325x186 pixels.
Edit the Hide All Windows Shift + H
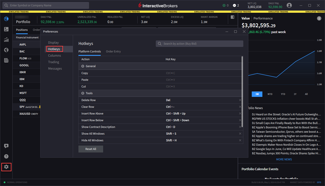[x=171, y=140]
